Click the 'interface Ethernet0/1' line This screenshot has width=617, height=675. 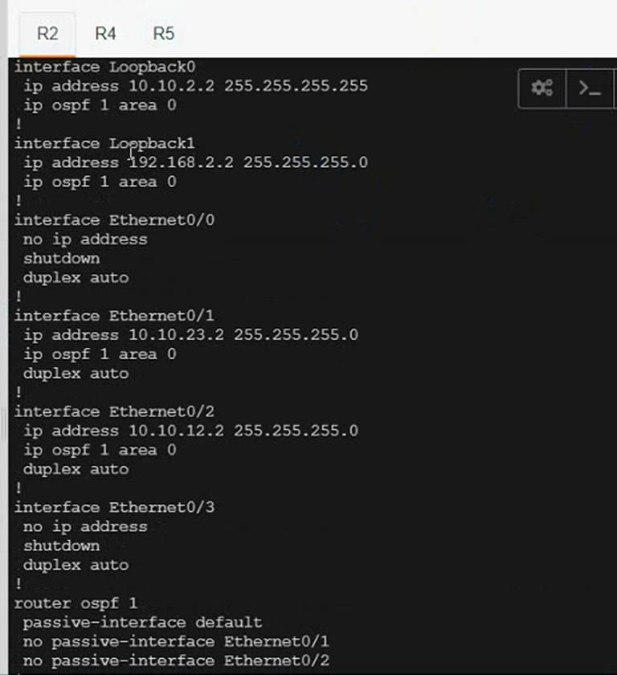tap(114, 316)
